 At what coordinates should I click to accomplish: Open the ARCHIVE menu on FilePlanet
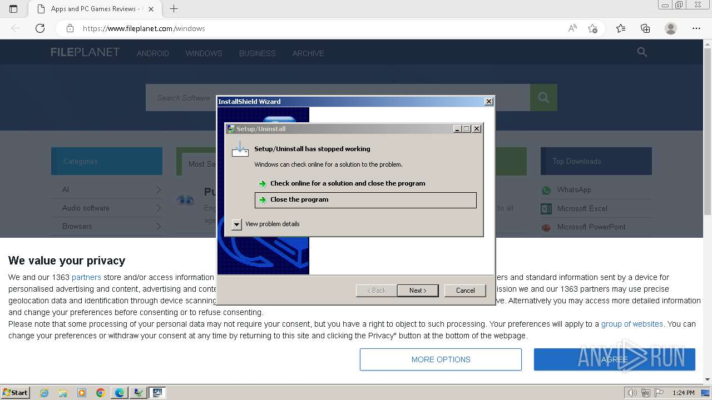pyautogui.click(x=308, y=53)
